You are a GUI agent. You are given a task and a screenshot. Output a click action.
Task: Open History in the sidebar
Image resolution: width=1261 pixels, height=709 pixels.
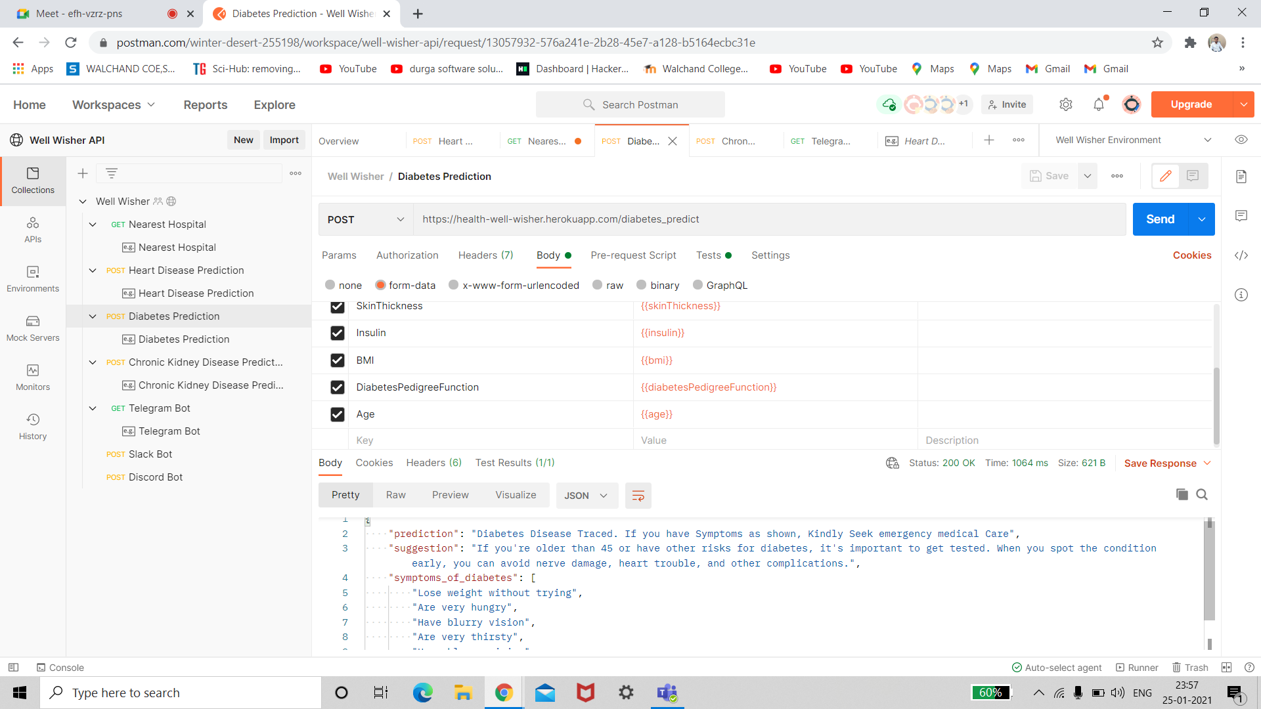33,426
